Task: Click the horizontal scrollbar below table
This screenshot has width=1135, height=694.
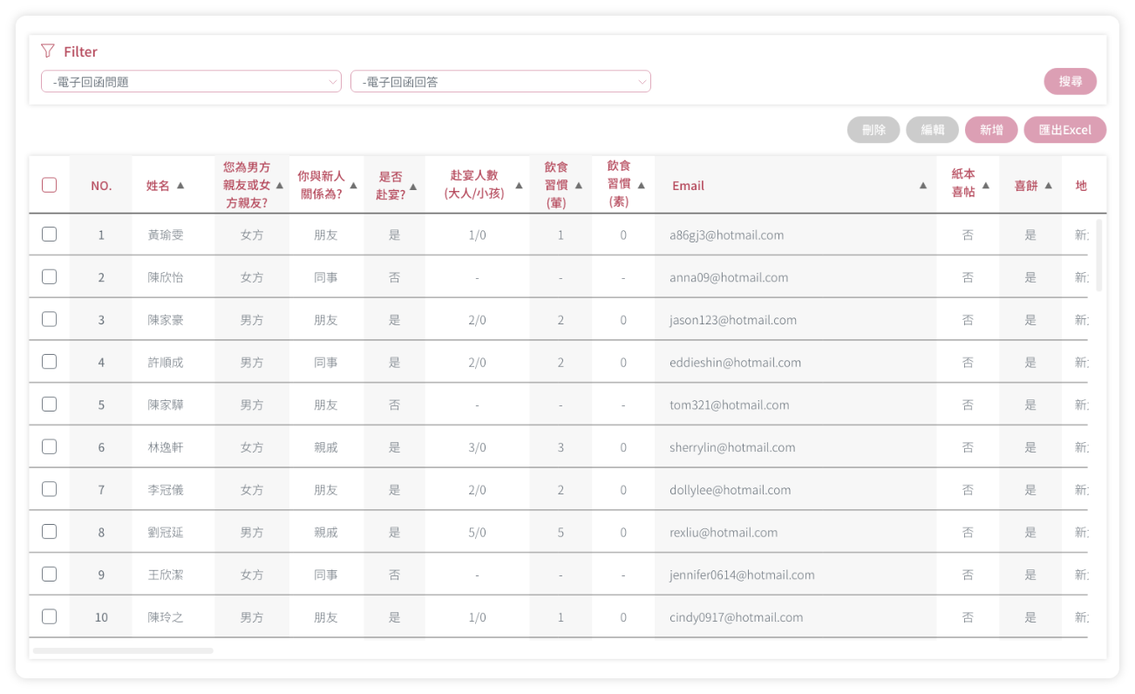Action: coord(123,650)
